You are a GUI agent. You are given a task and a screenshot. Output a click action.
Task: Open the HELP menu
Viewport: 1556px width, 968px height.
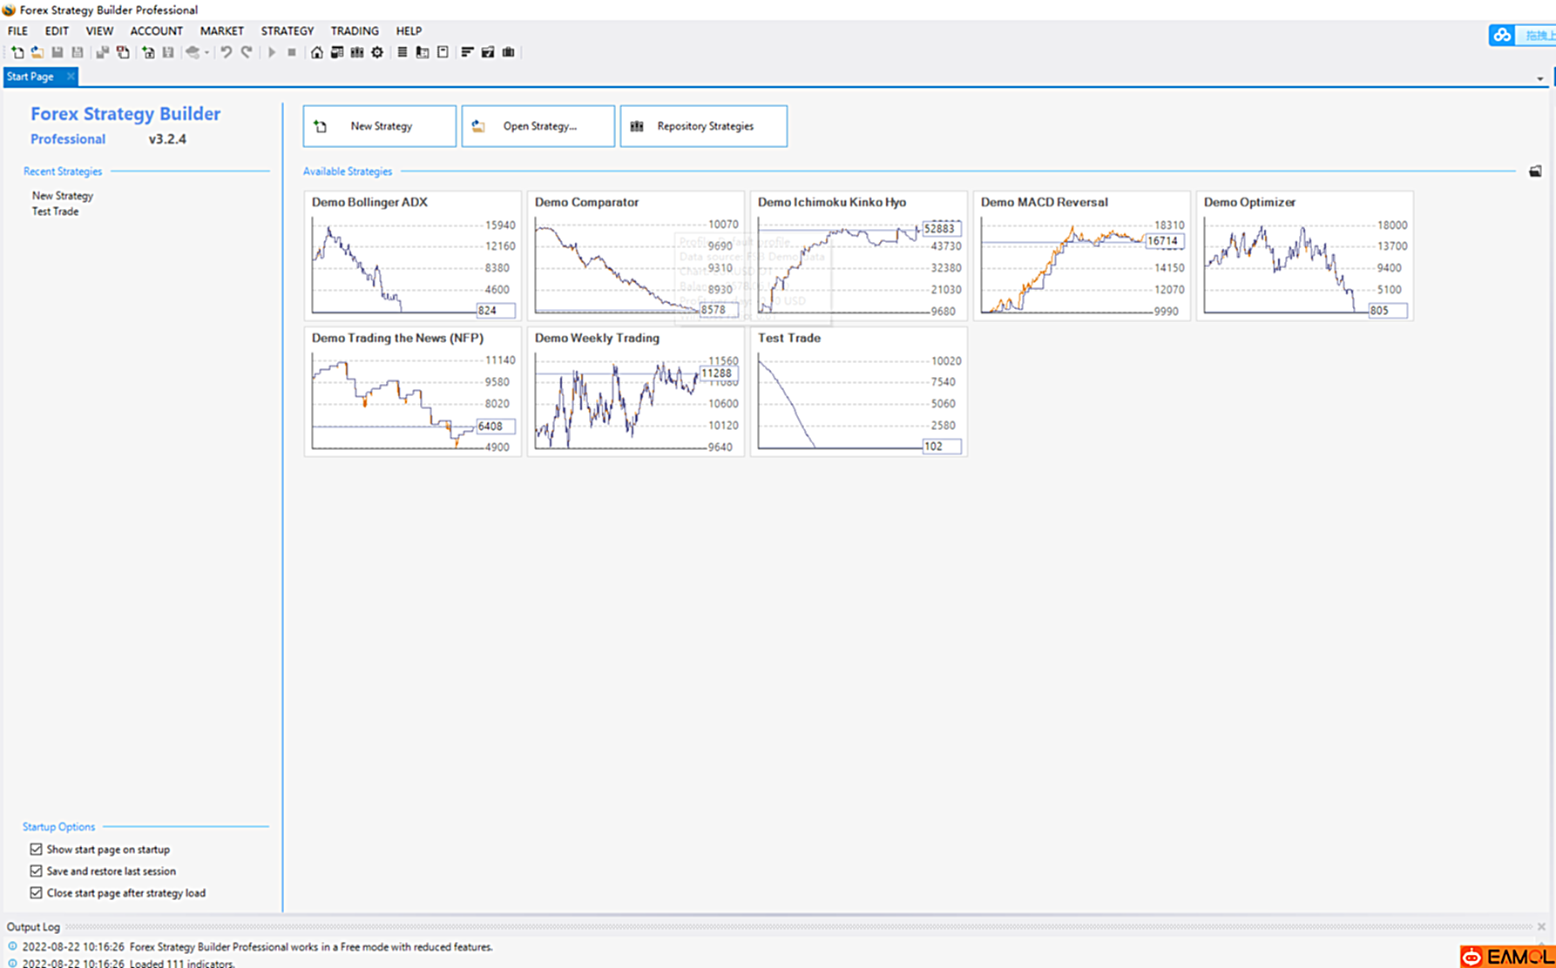pyautogui.click(x=409, y=30)
